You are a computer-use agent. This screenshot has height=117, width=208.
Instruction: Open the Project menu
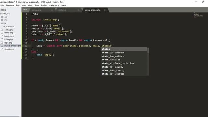tap(44, 5)
